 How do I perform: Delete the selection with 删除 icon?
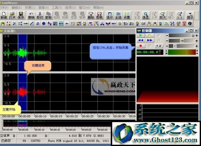(91, 16)
